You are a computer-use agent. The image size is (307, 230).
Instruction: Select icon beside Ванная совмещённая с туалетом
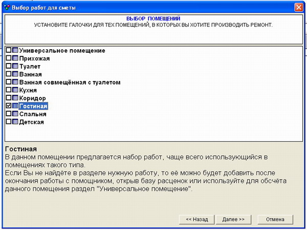pyautogui.click(x=15, y=82)
